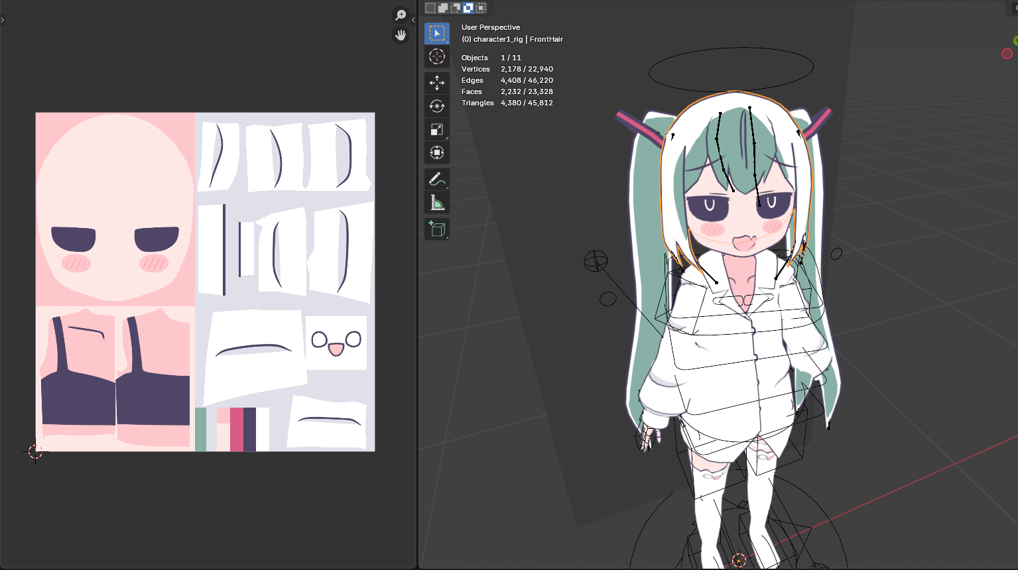
Task: Click the 'Faces' statistics label
Action: coord(472,91)
